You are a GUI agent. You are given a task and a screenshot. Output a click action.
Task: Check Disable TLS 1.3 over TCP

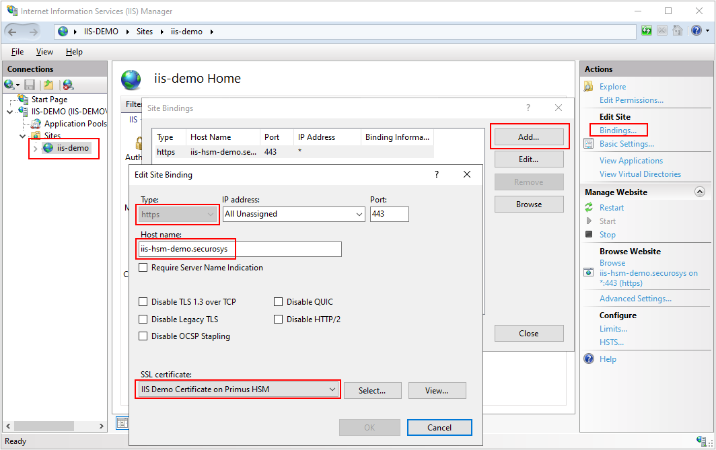click(x=143, y=302)
